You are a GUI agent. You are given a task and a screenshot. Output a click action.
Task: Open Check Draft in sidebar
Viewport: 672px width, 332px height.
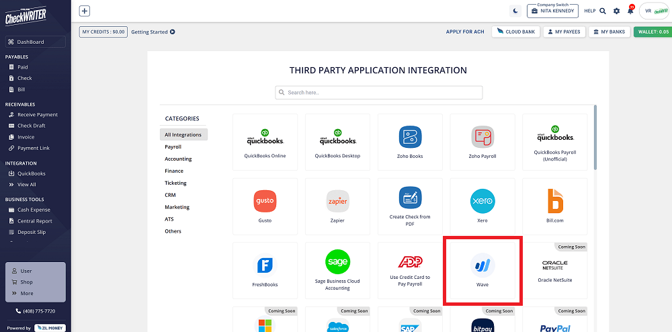(27, 126)
